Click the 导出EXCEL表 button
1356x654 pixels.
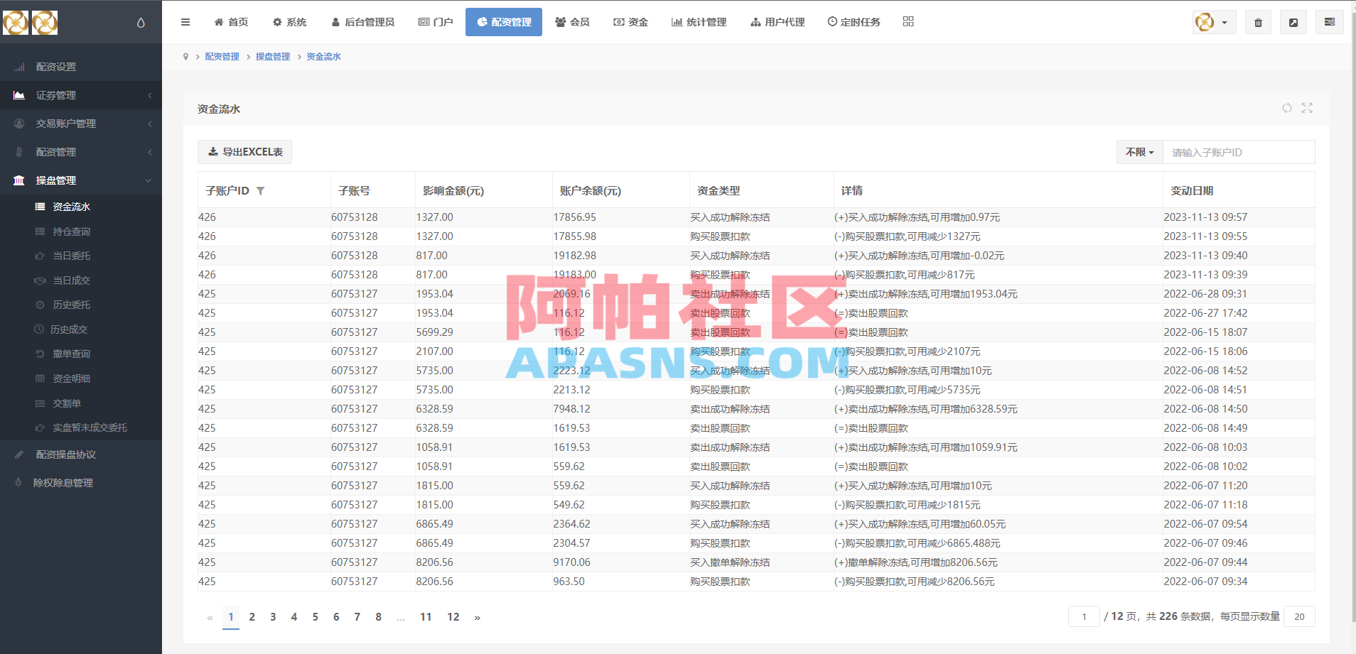244,151
